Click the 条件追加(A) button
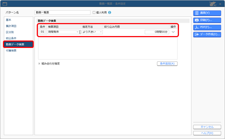This screenshot has width=225, height=139. (167, 64)
